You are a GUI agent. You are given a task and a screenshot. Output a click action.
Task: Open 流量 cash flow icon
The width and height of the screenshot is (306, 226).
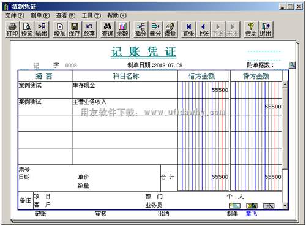coord(170,29)
